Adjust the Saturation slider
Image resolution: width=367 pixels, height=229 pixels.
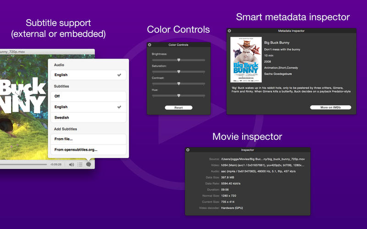pos(178,72)
